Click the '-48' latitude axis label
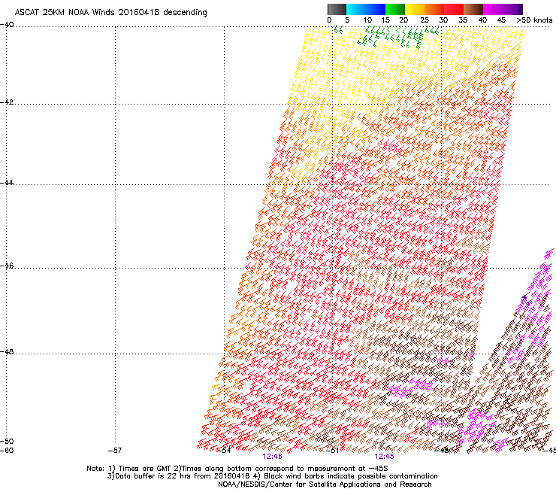The height and width of the screenshot is (489, 556). 7,351
